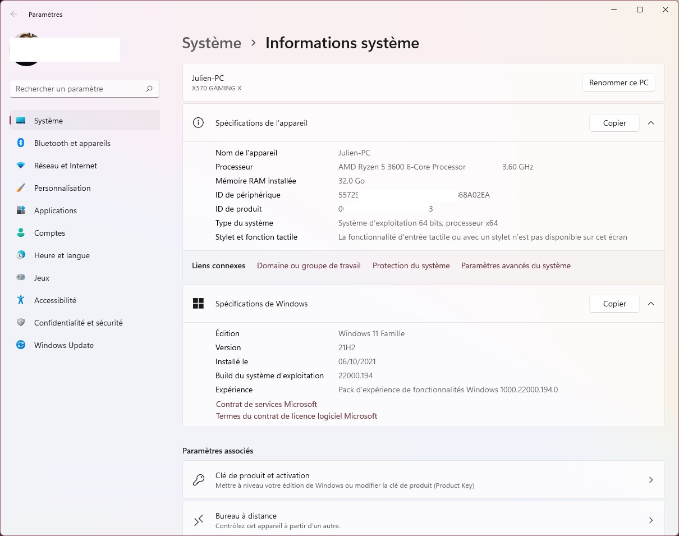This screenshot has width=679, height=536.
Task: Go to Jeux settings
Action: (85, 278)
